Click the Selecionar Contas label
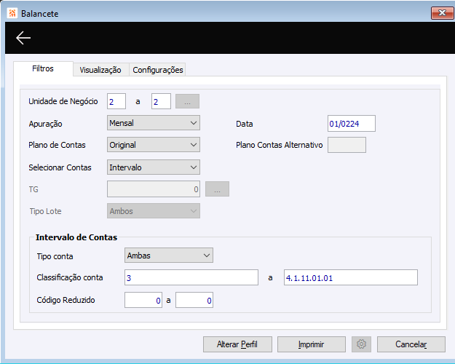The height and width of the screenshot is (364, 455). click(x=60, y=167)
